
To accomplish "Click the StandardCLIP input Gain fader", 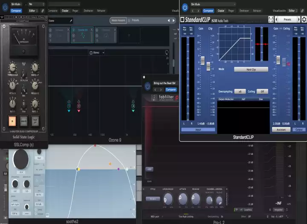I will click(x=203, y=60).
